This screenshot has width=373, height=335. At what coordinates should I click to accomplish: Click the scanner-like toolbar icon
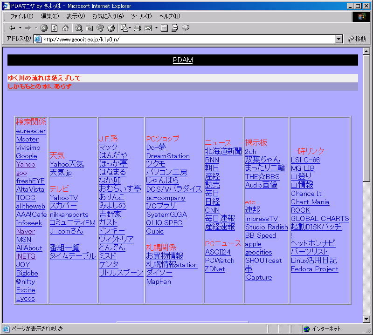click(x=175, y=28)
